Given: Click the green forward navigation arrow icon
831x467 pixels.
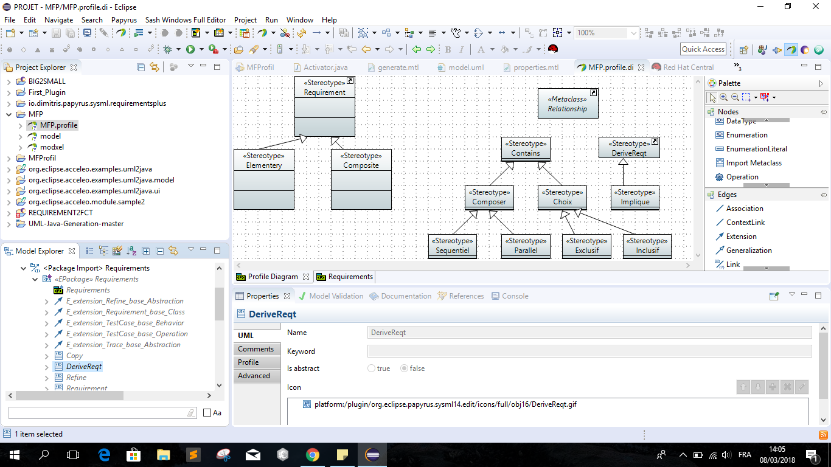Looking at the screenshot, I should tap(431, 49).
